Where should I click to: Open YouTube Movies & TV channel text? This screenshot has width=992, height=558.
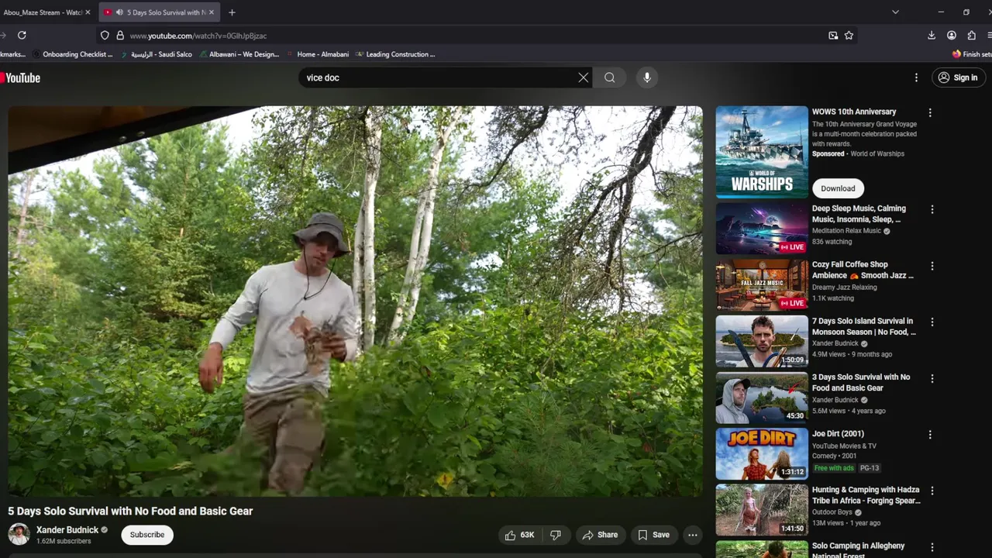point(844,446)
